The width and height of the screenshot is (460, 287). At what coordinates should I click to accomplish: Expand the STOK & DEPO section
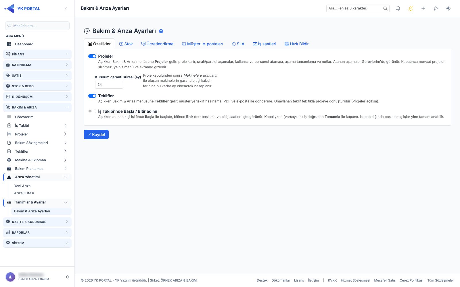[37, 86]
